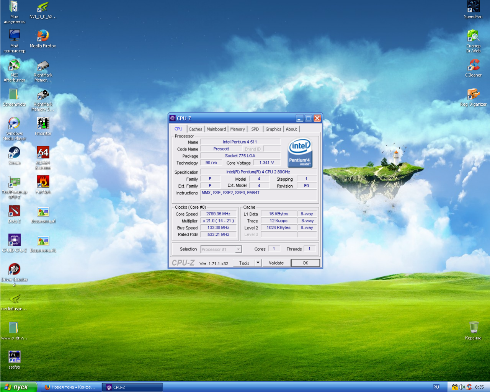490x392 pixels.
Task: Click the volume icon in system tray
Action: pyautogui.click(x=462, y=387)
